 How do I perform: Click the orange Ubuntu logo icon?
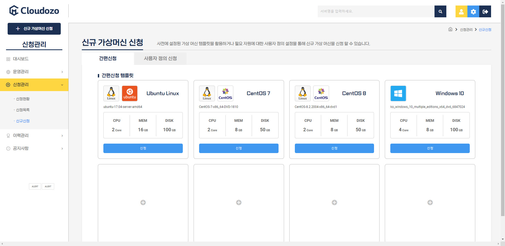coord(130,93)
